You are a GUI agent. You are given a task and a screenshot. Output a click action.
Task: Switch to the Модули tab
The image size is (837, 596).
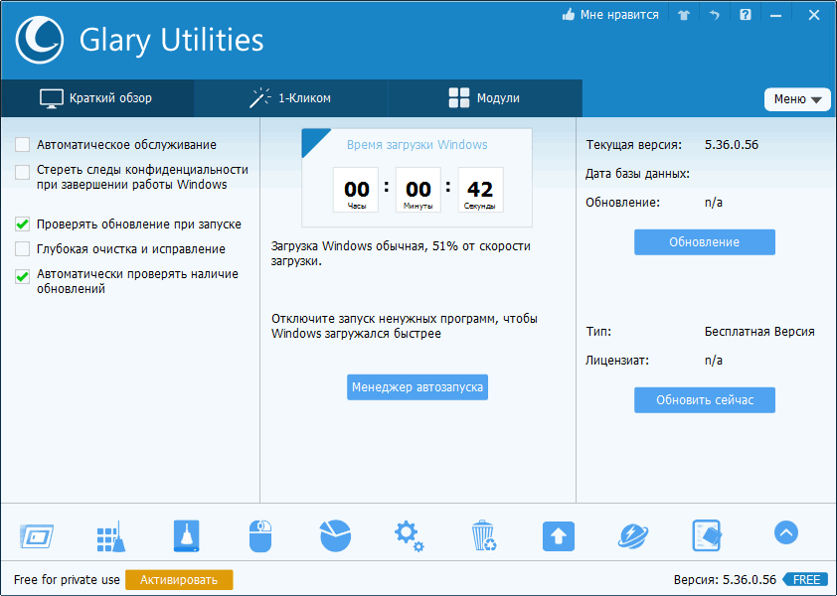(484, 98)
